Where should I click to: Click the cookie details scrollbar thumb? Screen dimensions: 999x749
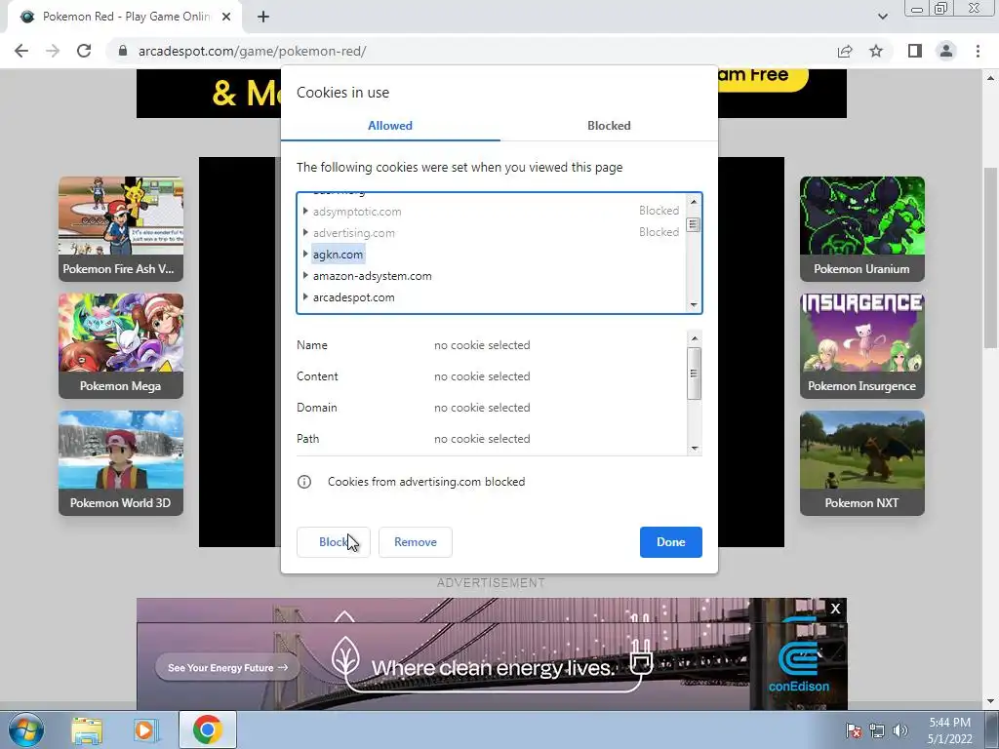[694, 374]
